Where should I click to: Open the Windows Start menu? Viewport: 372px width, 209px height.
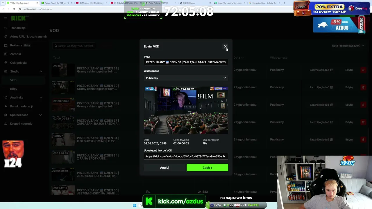(x=135, y=206)
